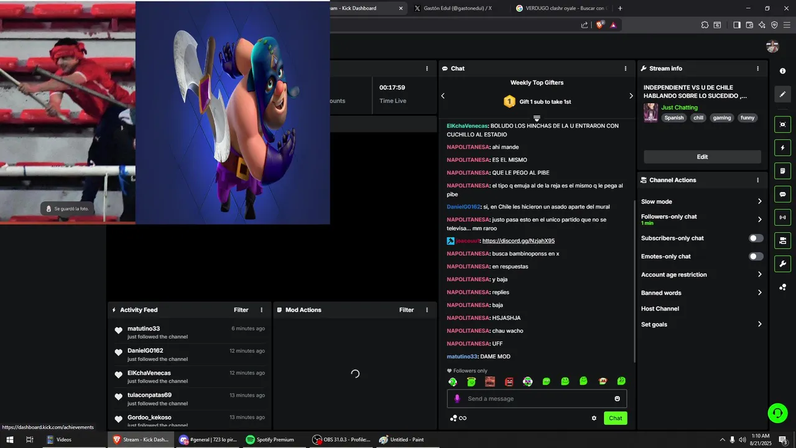Select the red angry face emote

click(509, 381)
